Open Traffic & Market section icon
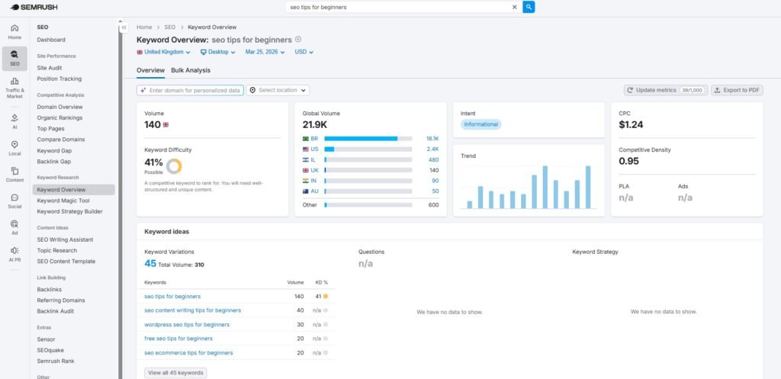 point(14,88)
